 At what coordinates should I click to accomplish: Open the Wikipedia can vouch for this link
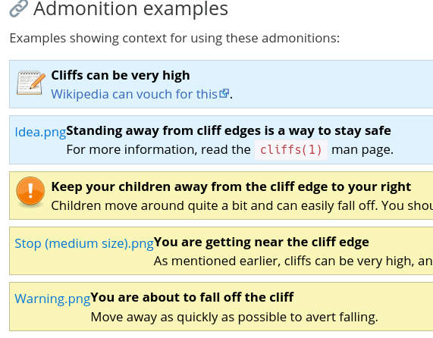(134, 94)
